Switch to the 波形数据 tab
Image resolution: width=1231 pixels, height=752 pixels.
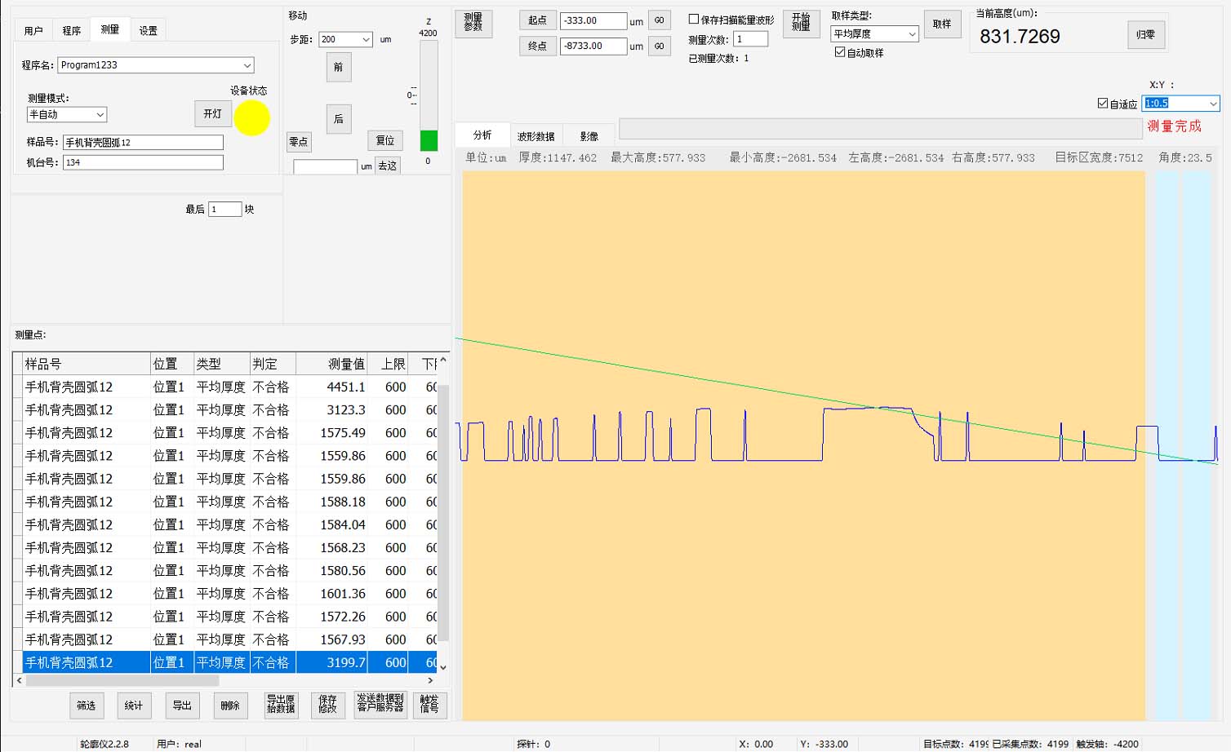[536, 136]
